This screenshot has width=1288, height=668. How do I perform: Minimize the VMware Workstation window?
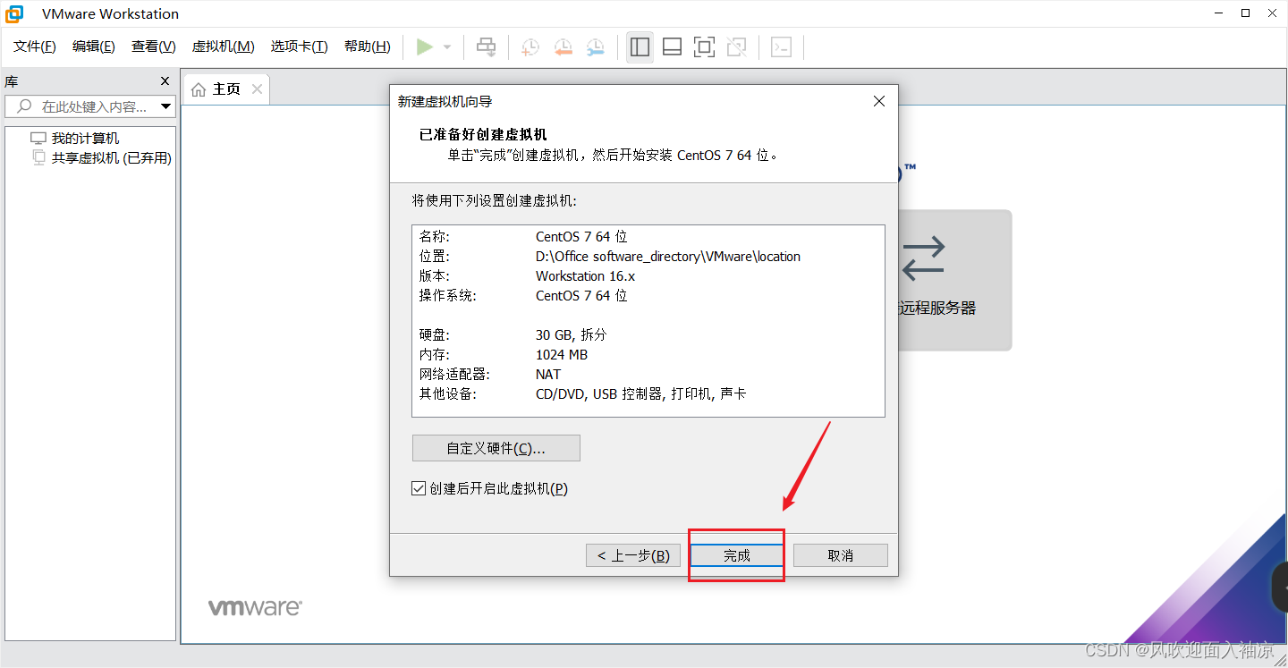point(1218,13)
